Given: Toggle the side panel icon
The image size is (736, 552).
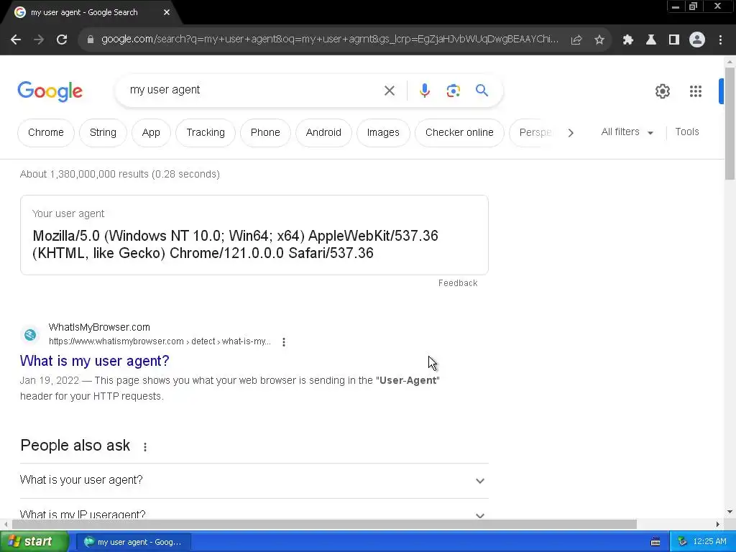Looking at the screenshot, I should tap(674, 40).
